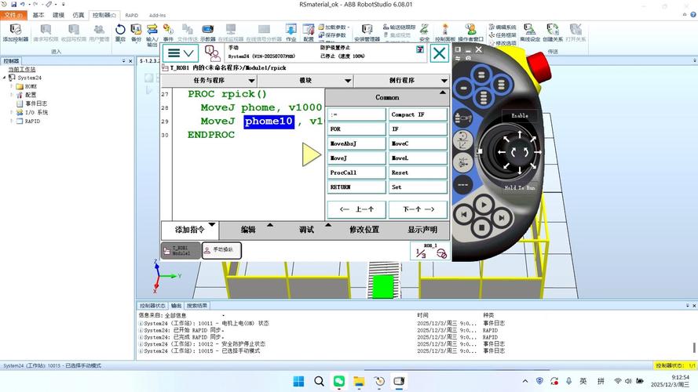Open the 编辑 (edit) menu on pendant
Viewport: 698px width, 392px height.
[x=248, y=230]
